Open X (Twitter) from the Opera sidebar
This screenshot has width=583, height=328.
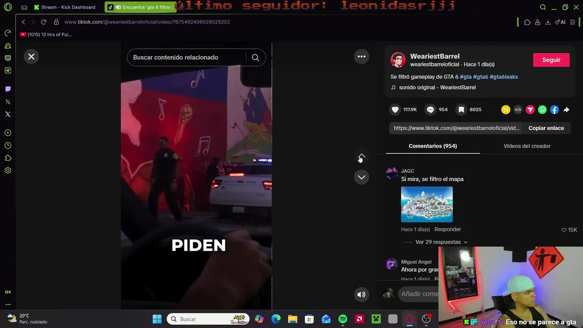[8, 114]
